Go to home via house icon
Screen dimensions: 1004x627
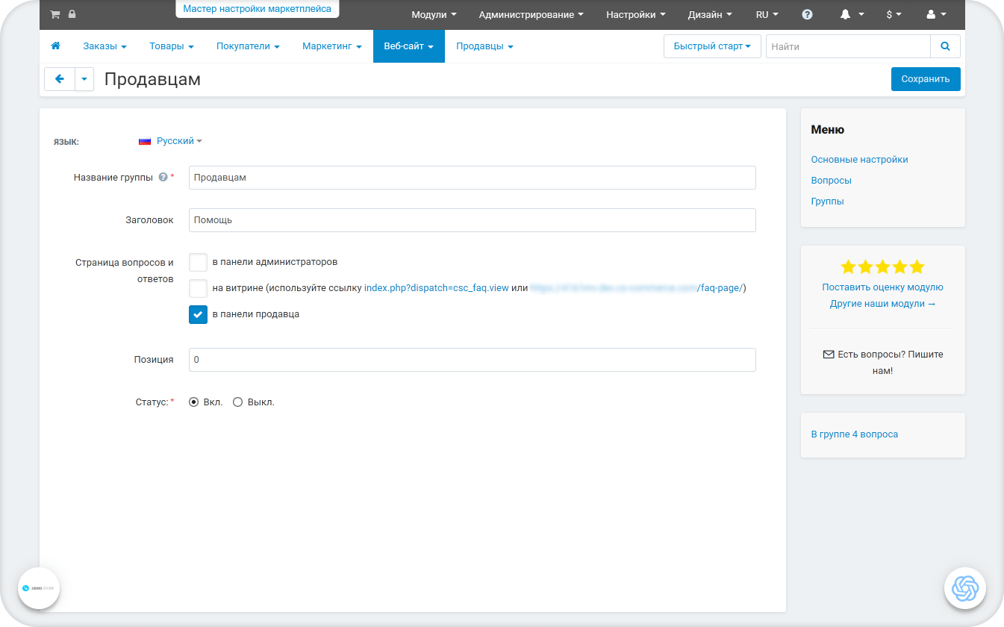[55, 46]
